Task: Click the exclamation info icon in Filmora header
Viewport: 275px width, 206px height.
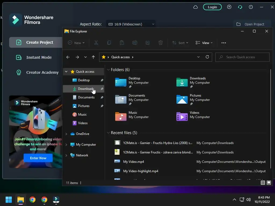Action: 251,7
